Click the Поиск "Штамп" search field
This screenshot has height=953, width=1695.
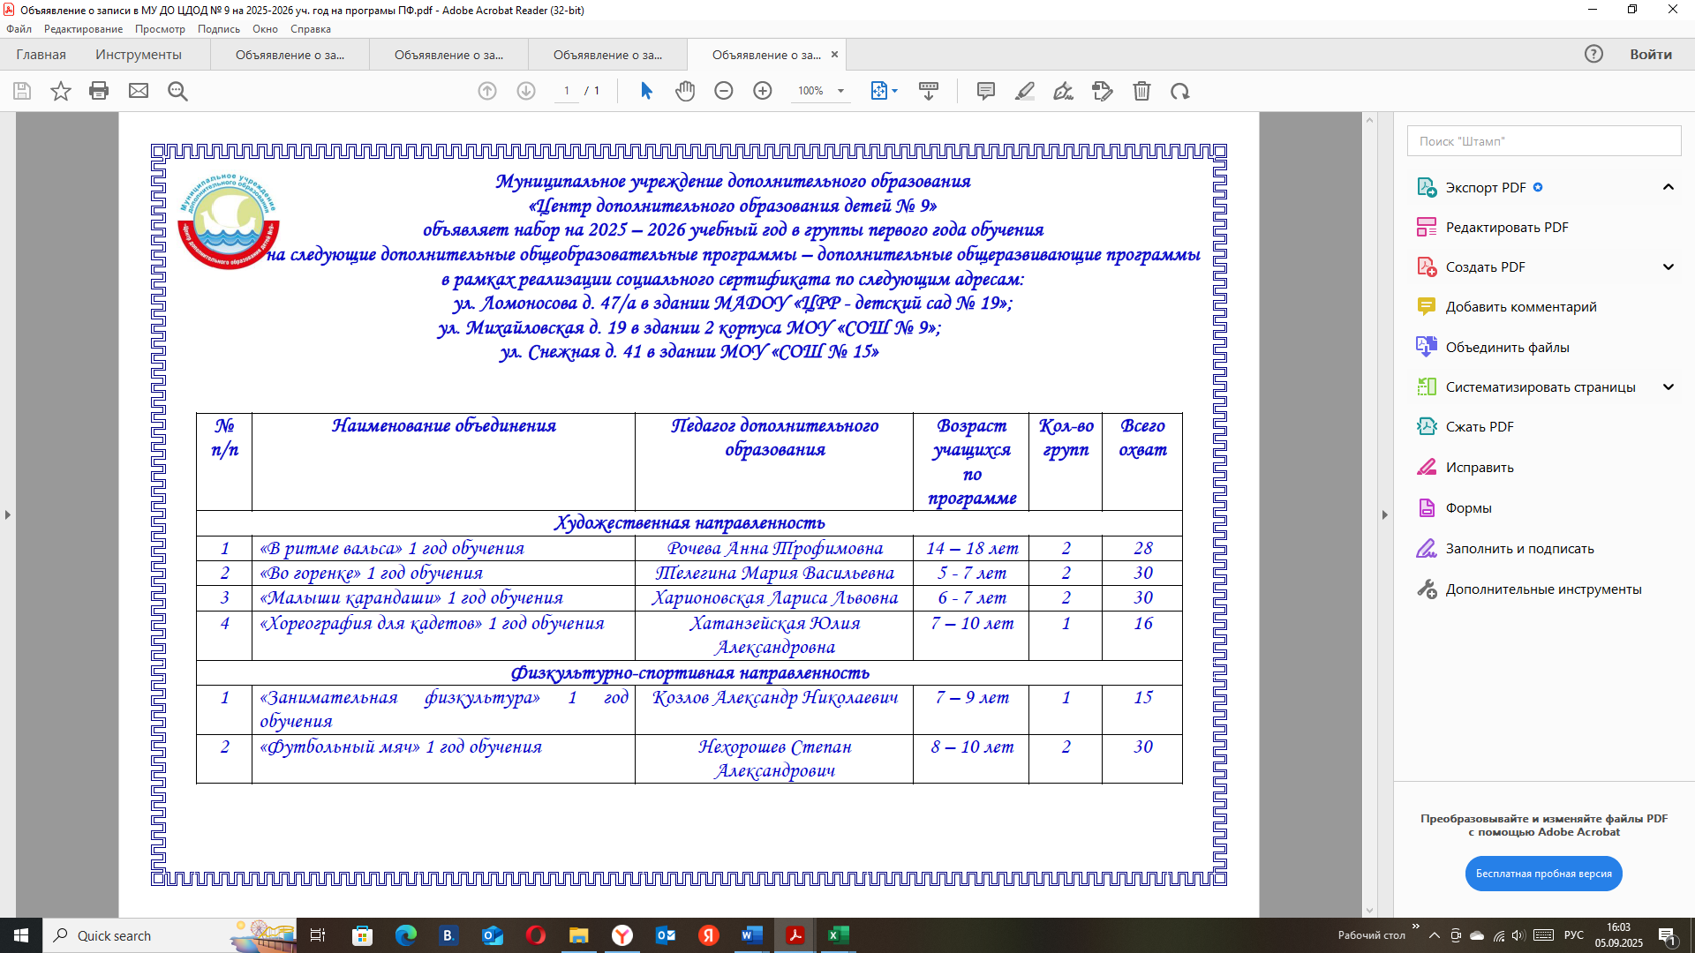[x=1544, y=141]
